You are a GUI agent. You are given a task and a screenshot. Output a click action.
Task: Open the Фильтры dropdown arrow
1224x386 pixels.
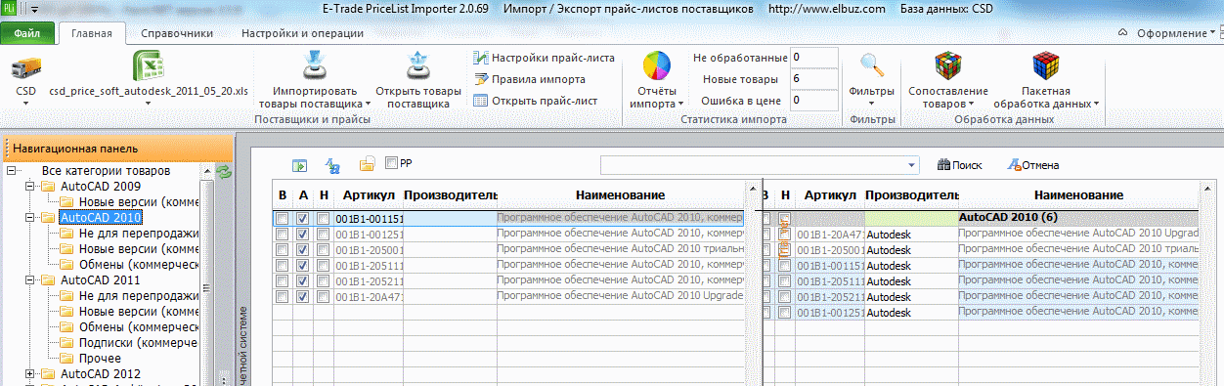pyautogui.click(x=871, y=103)
